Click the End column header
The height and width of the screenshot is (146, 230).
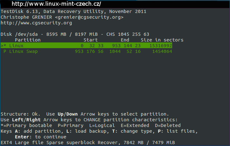point(125,40)
